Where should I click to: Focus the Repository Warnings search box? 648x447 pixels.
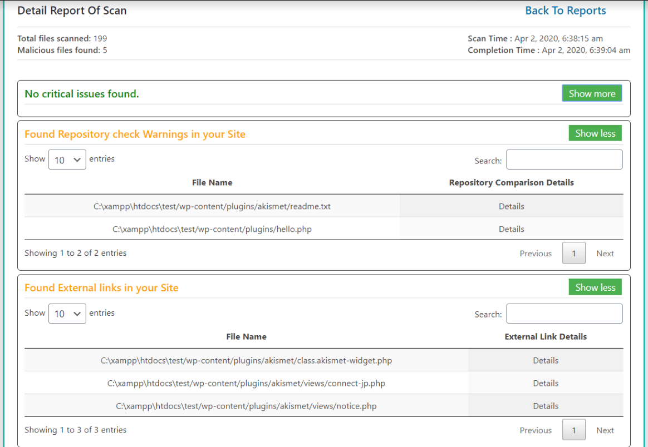coord(564,160)
